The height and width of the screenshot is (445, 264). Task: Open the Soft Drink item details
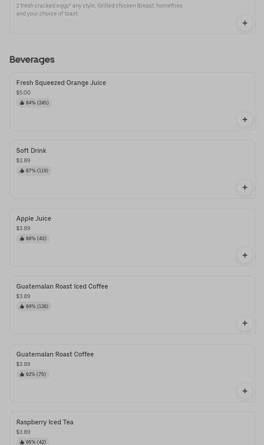pyautogui.click(x=31, y=151)
